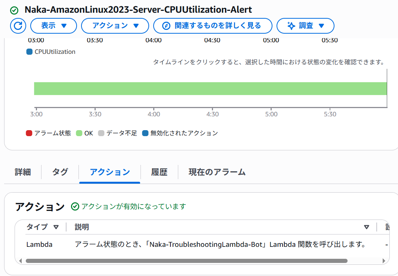398x276 pixels.
Task: Click the blue 無効化されたアクション legend swatch
Action: click(x=145, y=133)
